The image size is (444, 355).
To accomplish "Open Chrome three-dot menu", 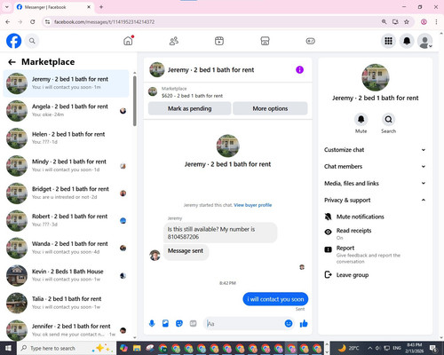I will pos(436,21).
